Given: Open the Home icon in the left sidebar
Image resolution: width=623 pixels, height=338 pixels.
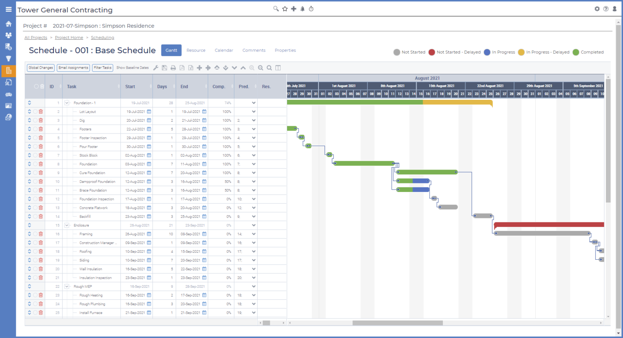Looking at the screenshot, I should [x=9, y=24].
